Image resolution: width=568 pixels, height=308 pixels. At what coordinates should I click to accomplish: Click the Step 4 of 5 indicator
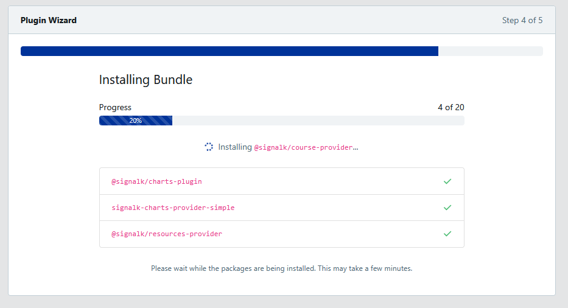pyautogui.click(x=522, y=20)
